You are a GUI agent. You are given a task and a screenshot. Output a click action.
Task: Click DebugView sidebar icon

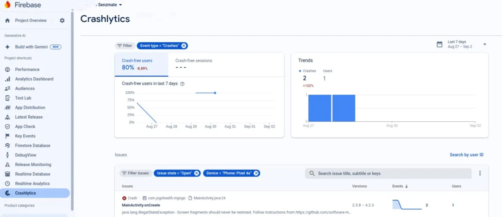tap(7, 155)
